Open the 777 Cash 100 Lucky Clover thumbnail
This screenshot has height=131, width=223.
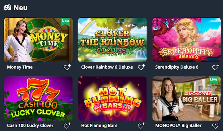click(38, 98)
